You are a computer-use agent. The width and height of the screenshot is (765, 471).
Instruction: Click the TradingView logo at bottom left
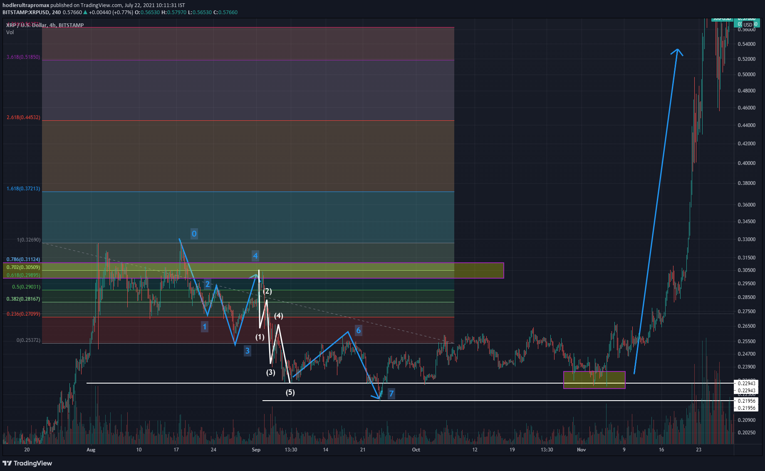coord(27,463)
